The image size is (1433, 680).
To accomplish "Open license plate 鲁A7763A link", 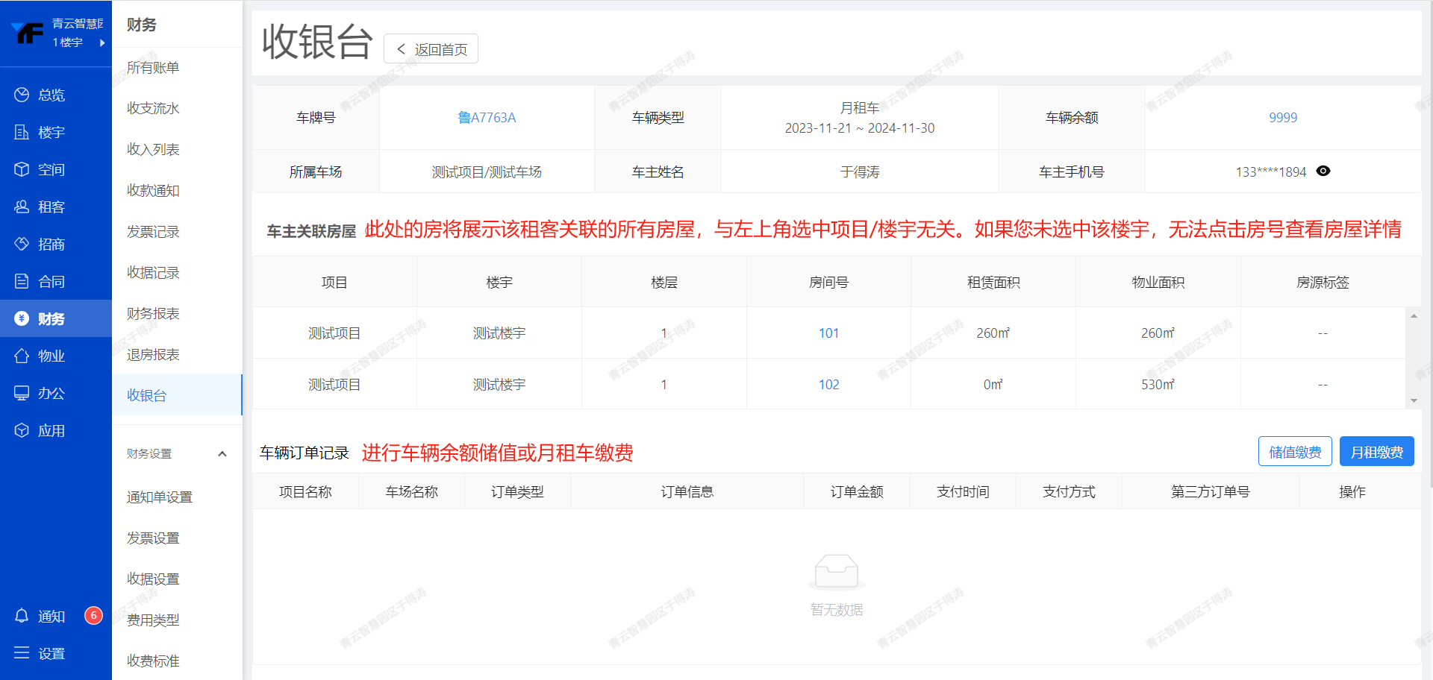I will coord(487,118).
